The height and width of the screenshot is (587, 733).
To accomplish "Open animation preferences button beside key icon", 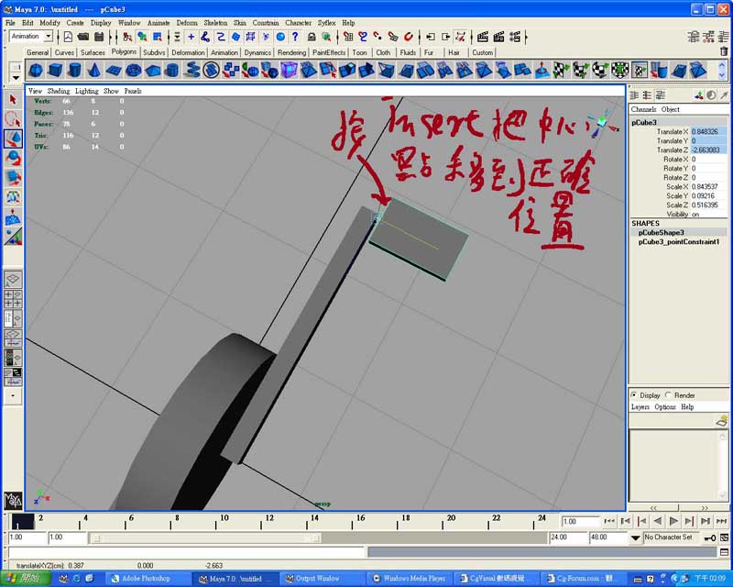I will tap(724, 537).
